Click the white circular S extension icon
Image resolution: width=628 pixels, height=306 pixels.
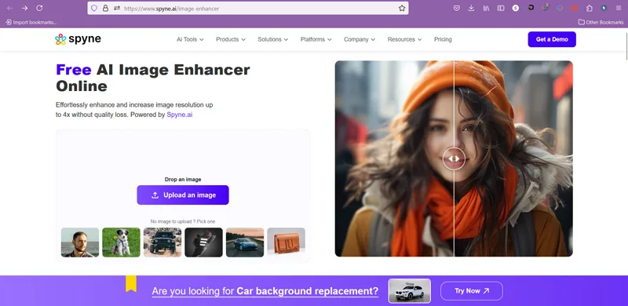pos(516,8)
